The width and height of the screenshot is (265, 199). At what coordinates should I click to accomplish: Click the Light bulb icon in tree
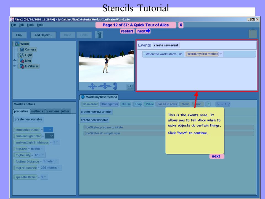22,55
